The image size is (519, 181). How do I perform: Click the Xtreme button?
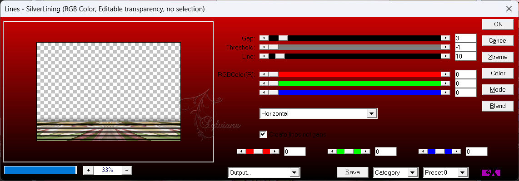(498, 57)
